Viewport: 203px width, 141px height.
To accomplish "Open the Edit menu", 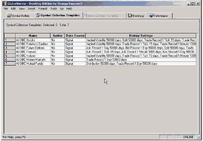I will (x=13, y=9).
